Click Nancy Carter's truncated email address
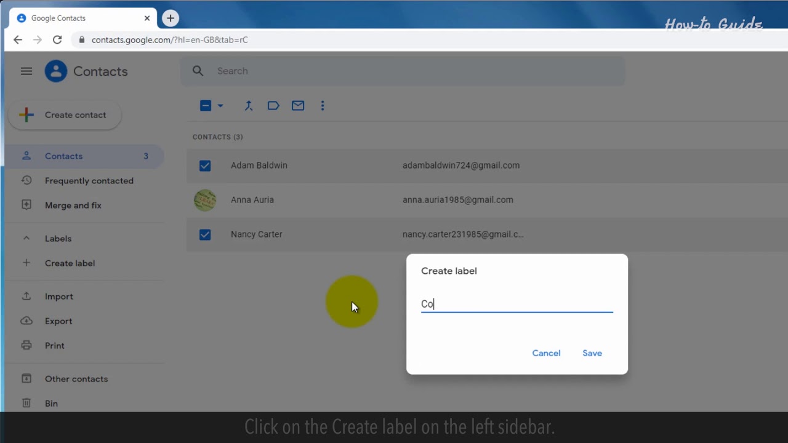 [x=463, y=234]
